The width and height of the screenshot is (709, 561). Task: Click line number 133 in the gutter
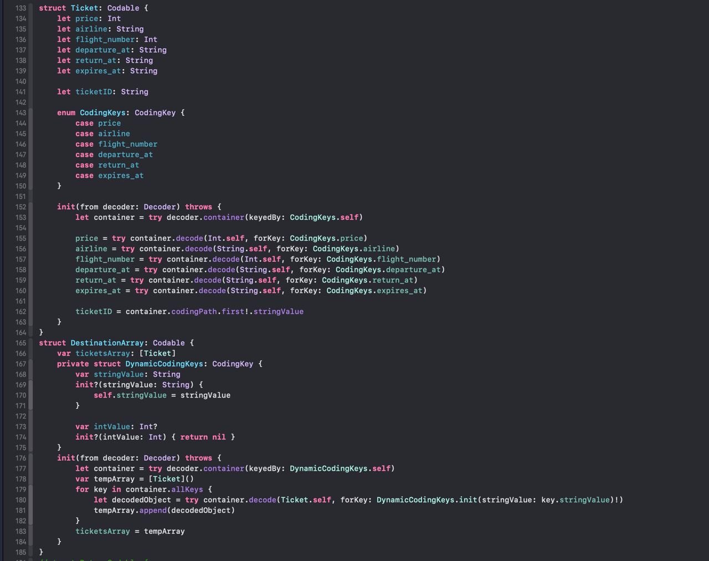(x=20, y=8)
